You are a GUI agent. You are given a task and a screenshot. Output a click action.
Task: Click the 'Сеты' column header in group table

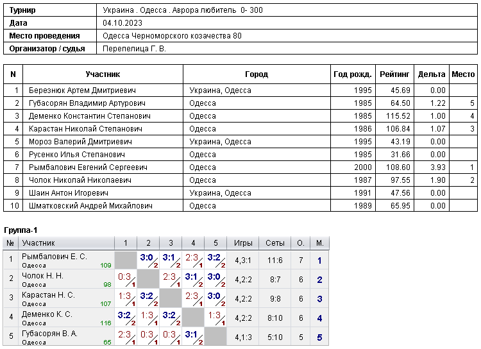click(275, 243)
